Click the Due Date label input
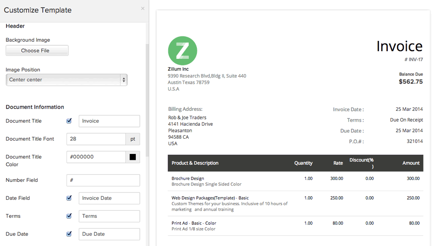The height and width of the screenshot is (246, 436). pyautogui.click(x=109, y=234)
